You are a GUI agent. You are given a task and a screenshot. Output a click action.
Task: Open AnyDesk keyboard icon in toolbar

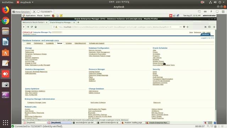pos(205,11)
